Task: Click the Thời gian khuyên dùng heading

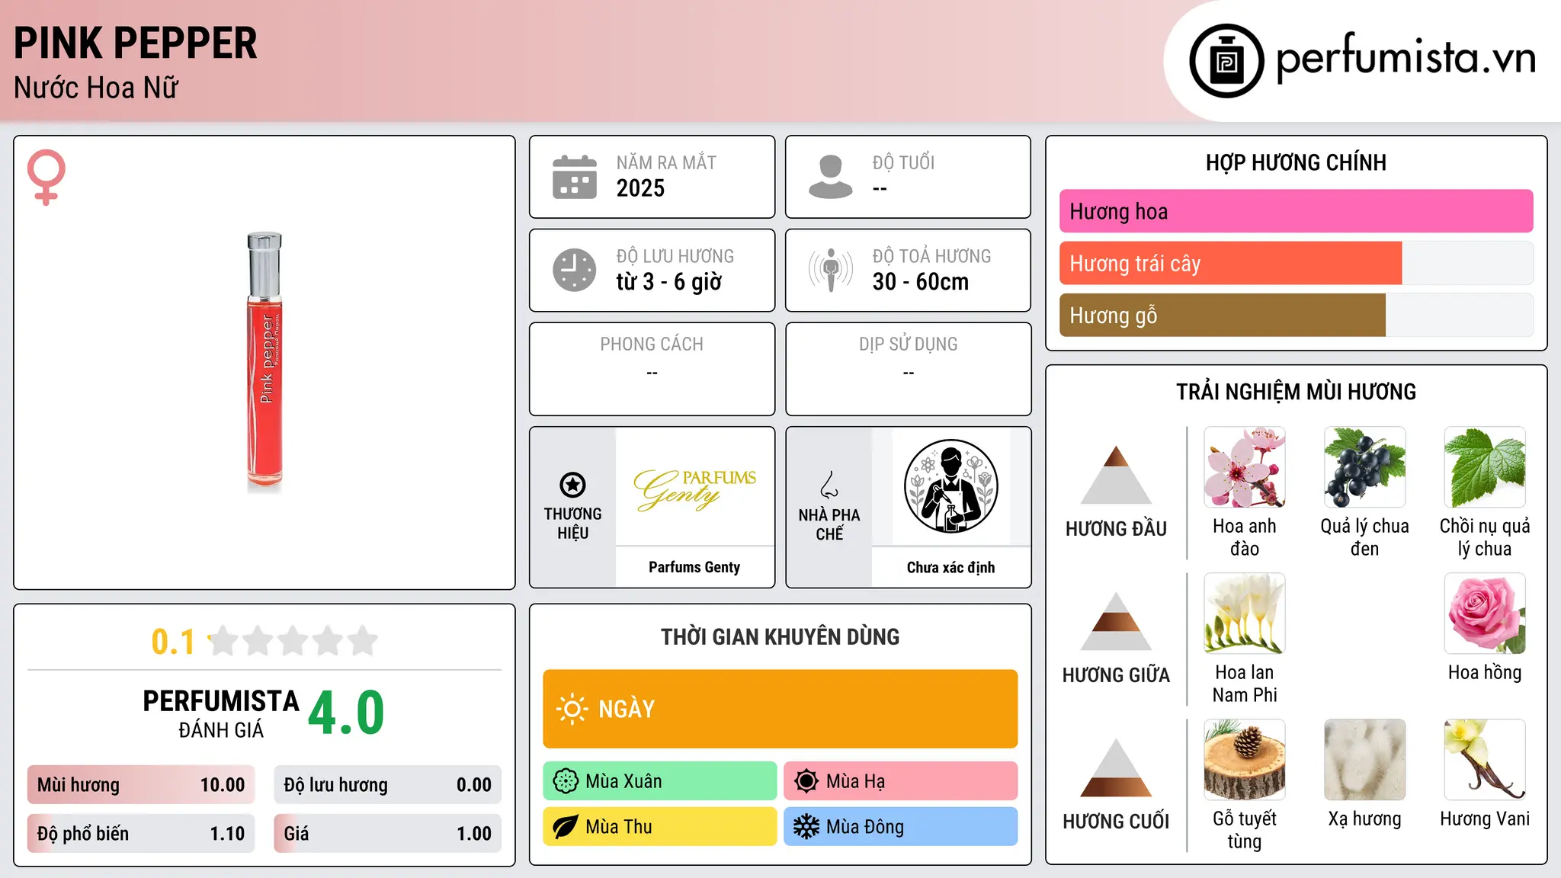Action: point(780,636)
